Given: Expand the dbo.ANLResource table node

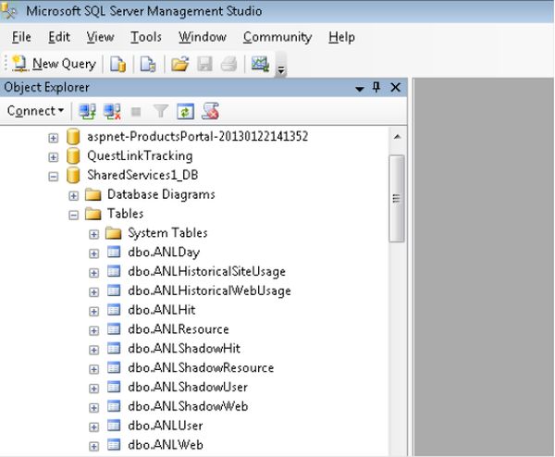Looking at the screenshot, I should click(x=93, y=330).
